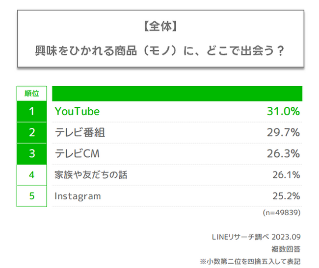Click the 31.0% value for YouTube
This screenshot has height=268, width=319.
point(283,111)
